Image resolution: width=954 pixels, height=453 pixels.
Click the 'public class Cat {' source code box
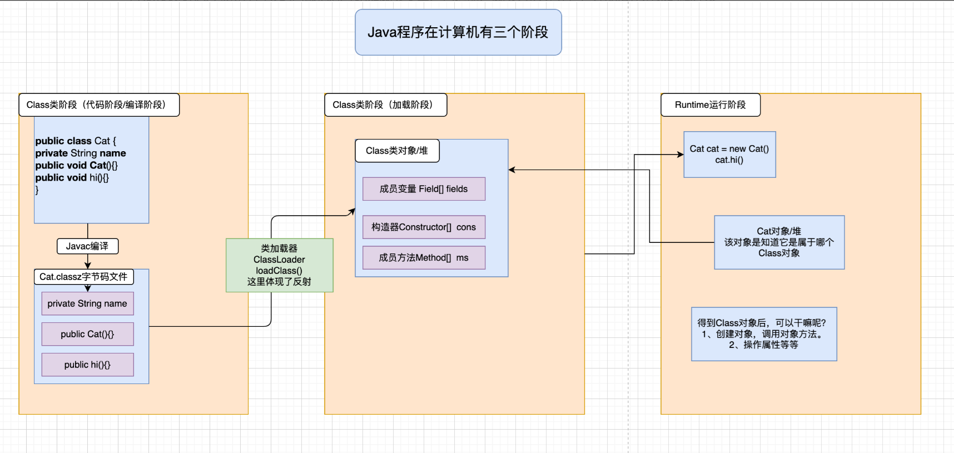(92, 170)
